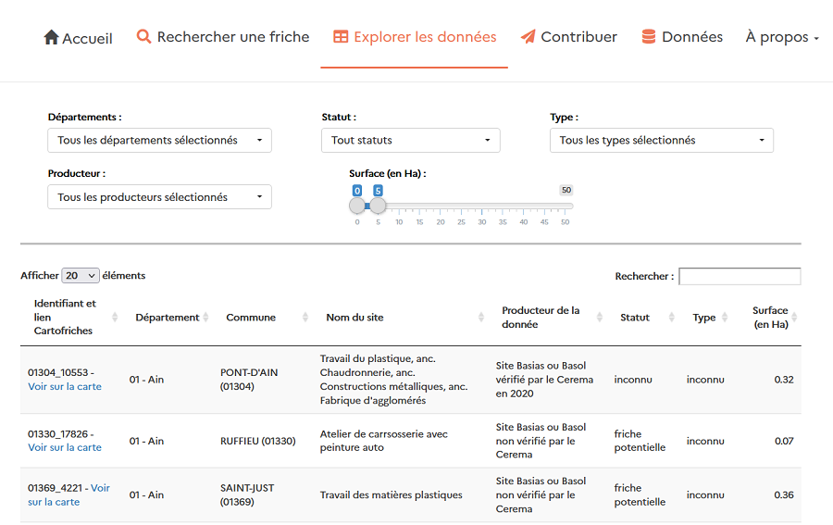The height and width of the screenshot is (525, 833).
Task: Sort by Commune column arrows
Action: (305, 317)
